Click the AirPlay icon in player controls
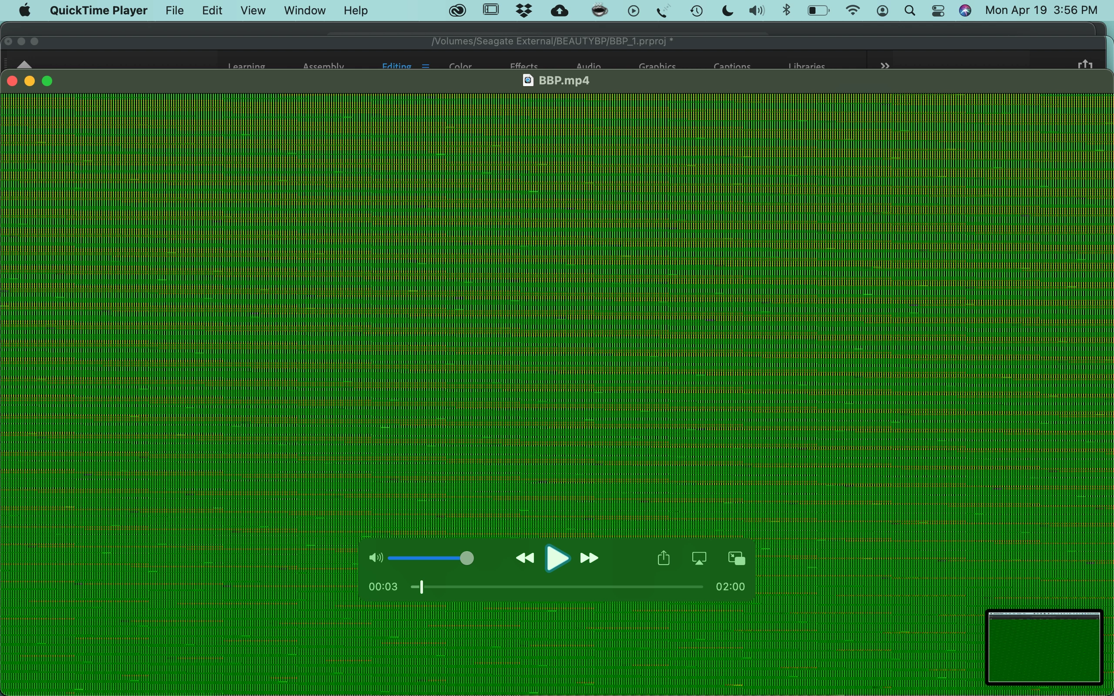Screen dimensions: 1114x696 click(x=699, y=559)
